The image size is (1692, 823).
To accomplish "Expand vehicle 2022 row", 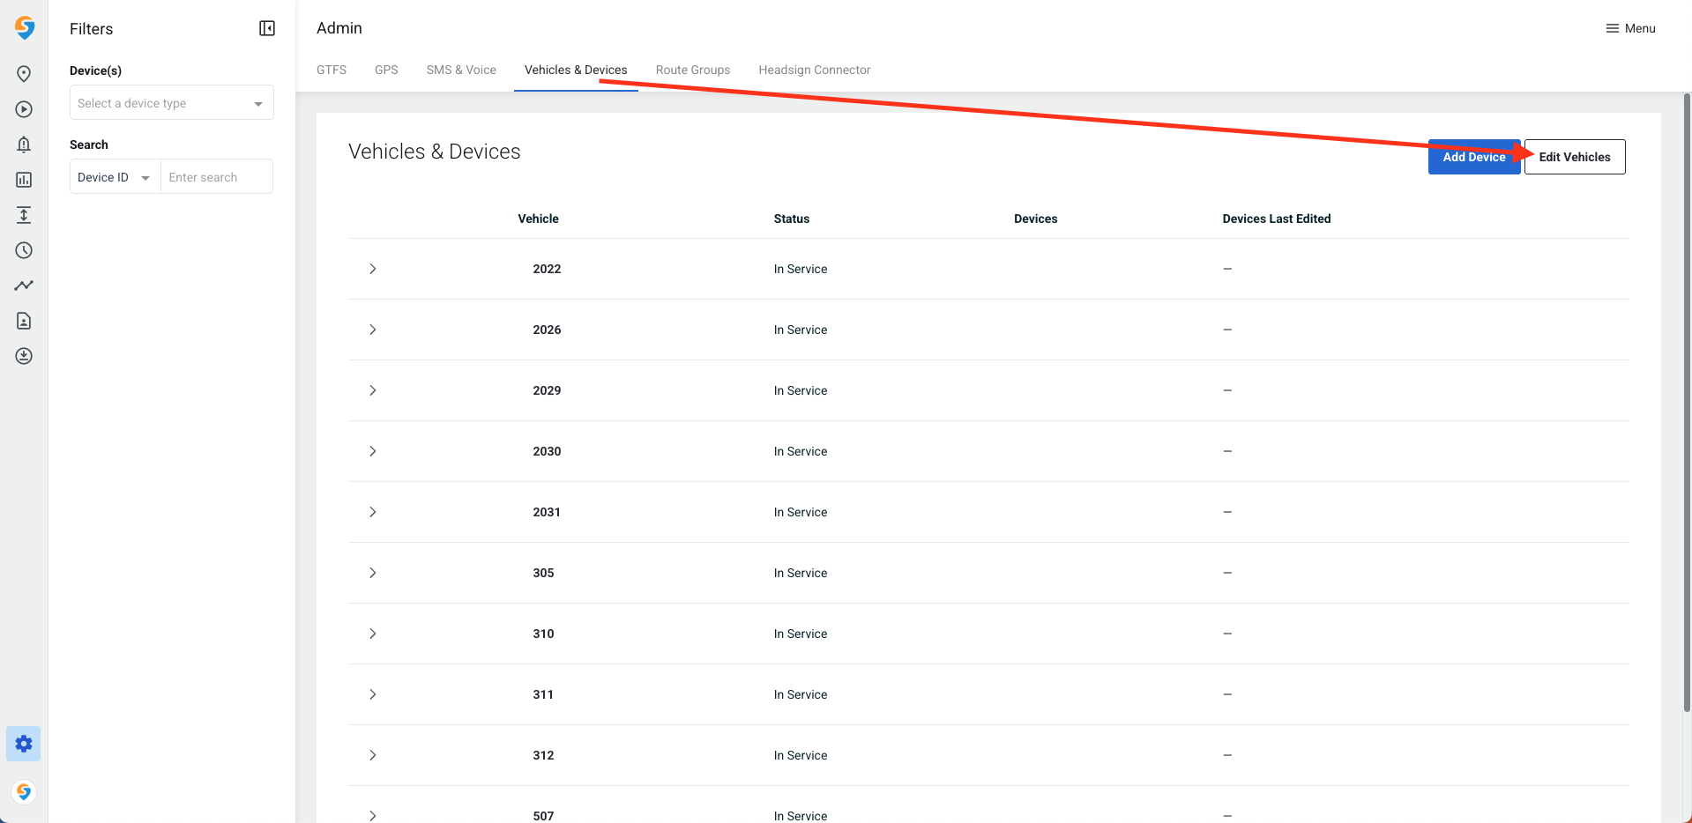I will click(373, 269).
